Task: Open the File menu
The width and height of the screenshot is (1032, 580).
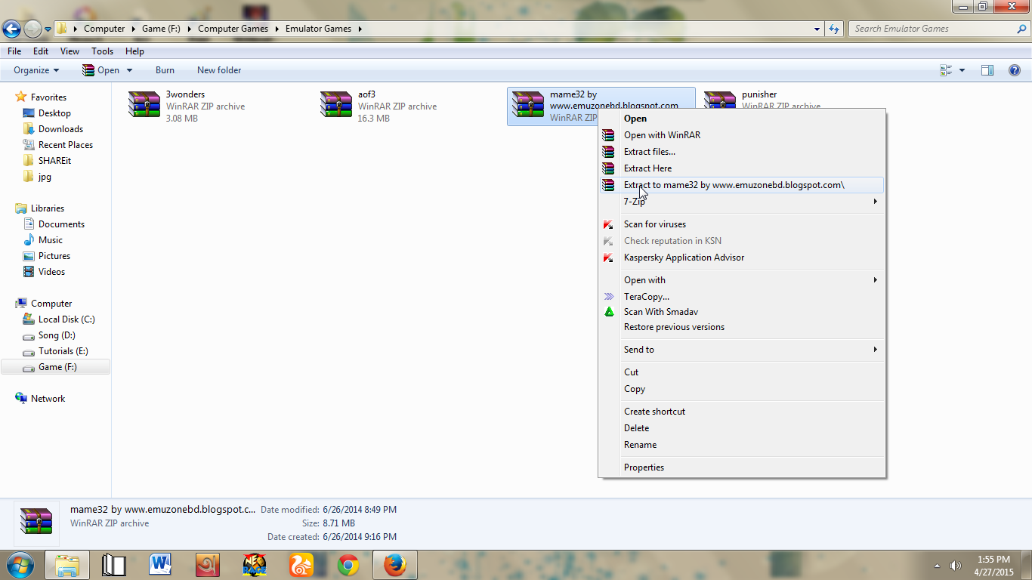Action: point(14,51)
